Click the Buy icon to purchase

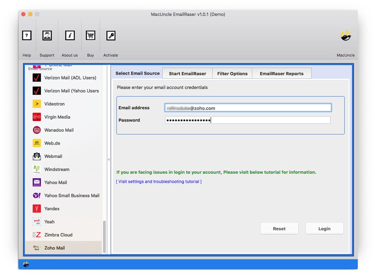[90, 35]
